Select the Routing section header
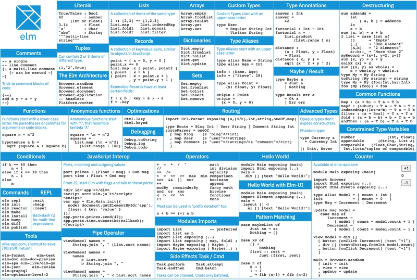The image size is (417, 280). [231, 111]
